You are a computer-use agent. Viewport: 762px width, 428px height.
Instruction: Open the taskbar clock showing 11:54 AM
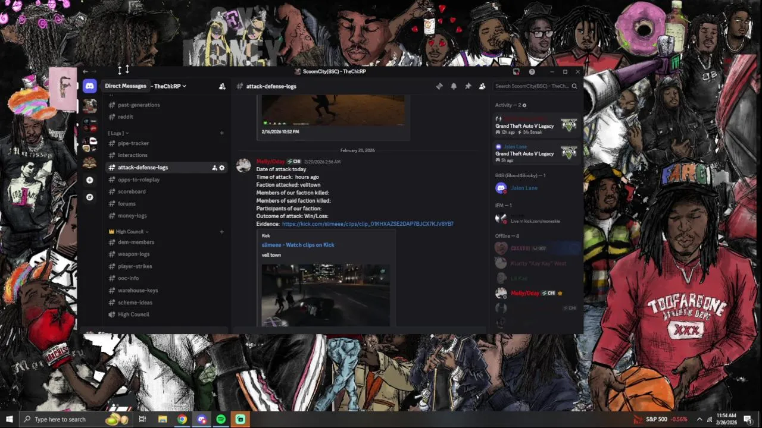point(726,419)
